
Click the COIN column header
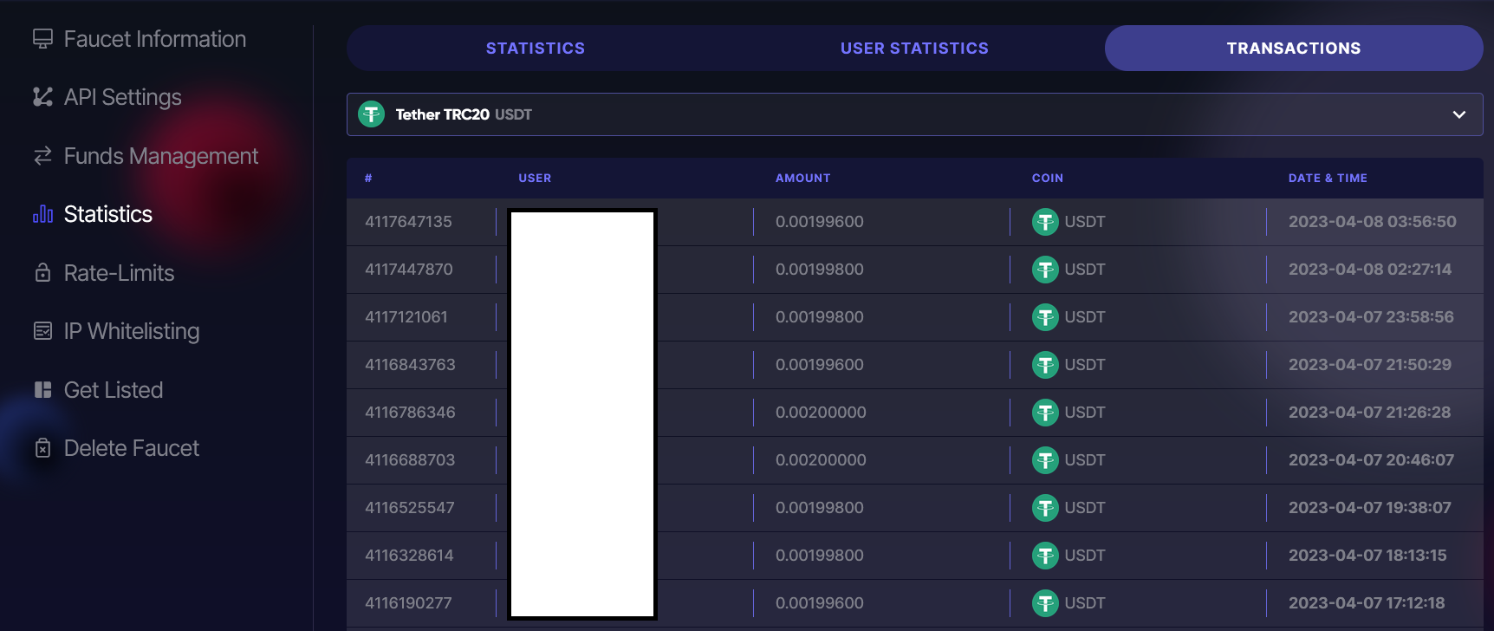[x=1047, y=178]
